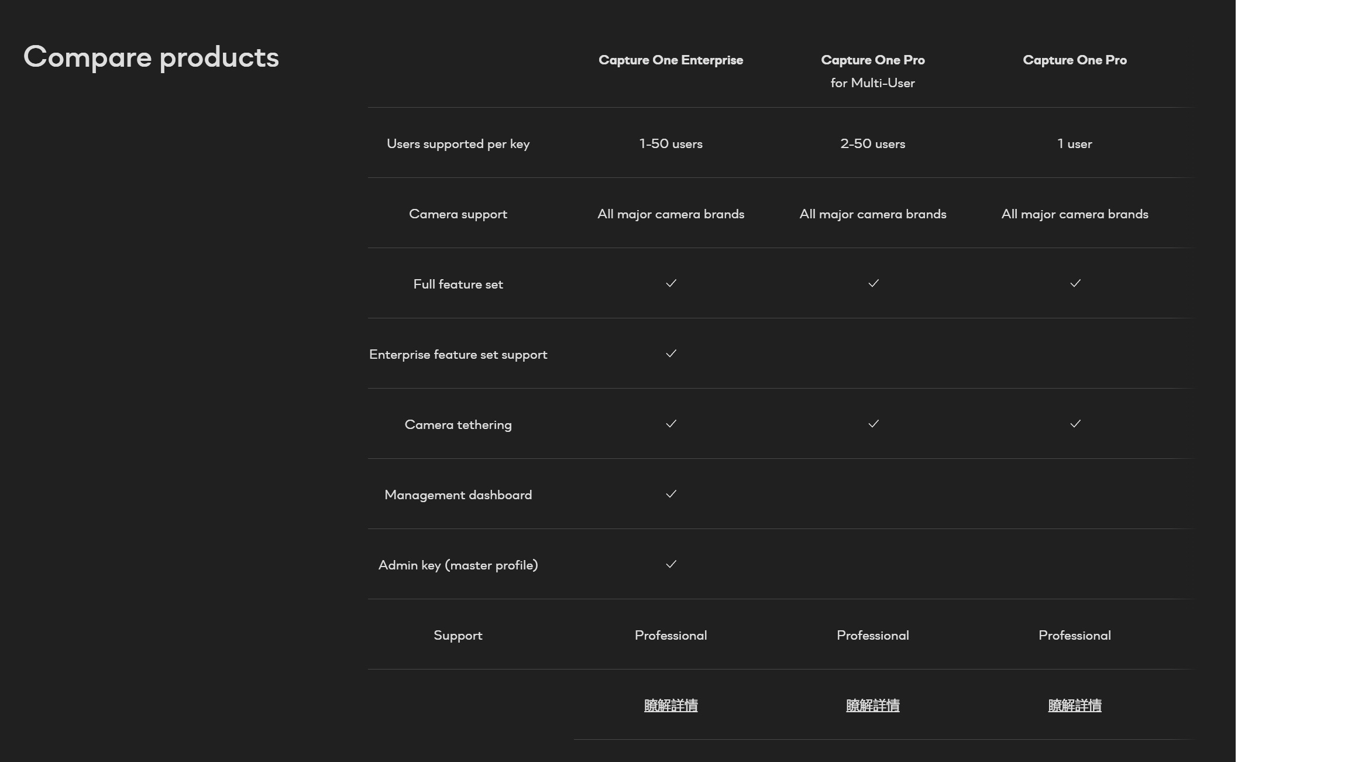The width and height of the screenshot is (1348, 762).
Task: Click the Enterprise feature set support checkmark
Action: [x=671, y=353]
